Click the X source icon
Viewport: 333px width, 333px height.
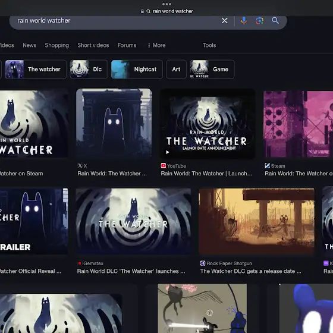(80, 166)
